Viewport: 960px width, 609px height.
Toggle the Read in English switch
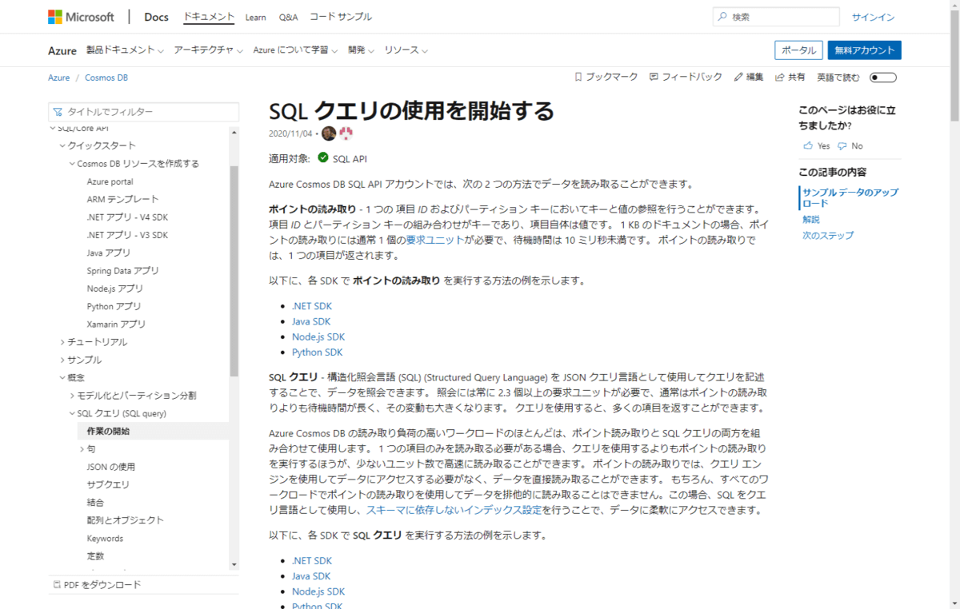click(x=883, y=78)
